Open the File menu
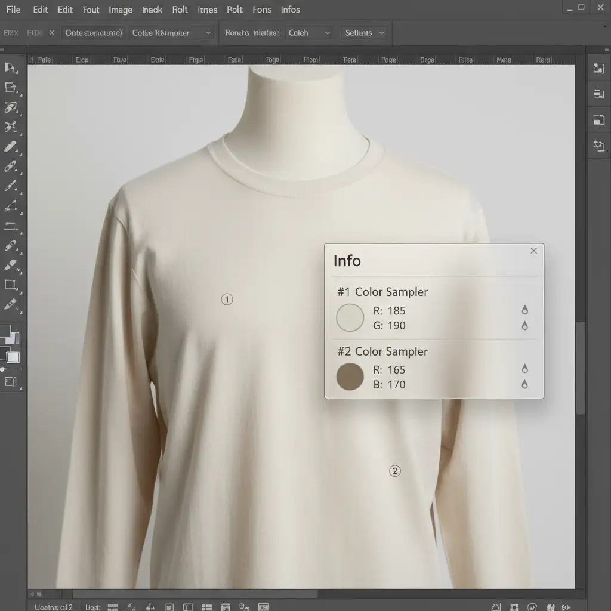 [x=13, y=10]
